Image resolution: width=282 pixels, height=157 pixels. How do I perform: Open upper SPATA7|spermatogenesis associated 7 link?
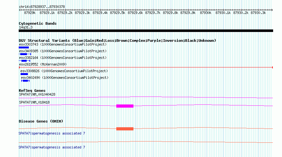tap(52, 134)
